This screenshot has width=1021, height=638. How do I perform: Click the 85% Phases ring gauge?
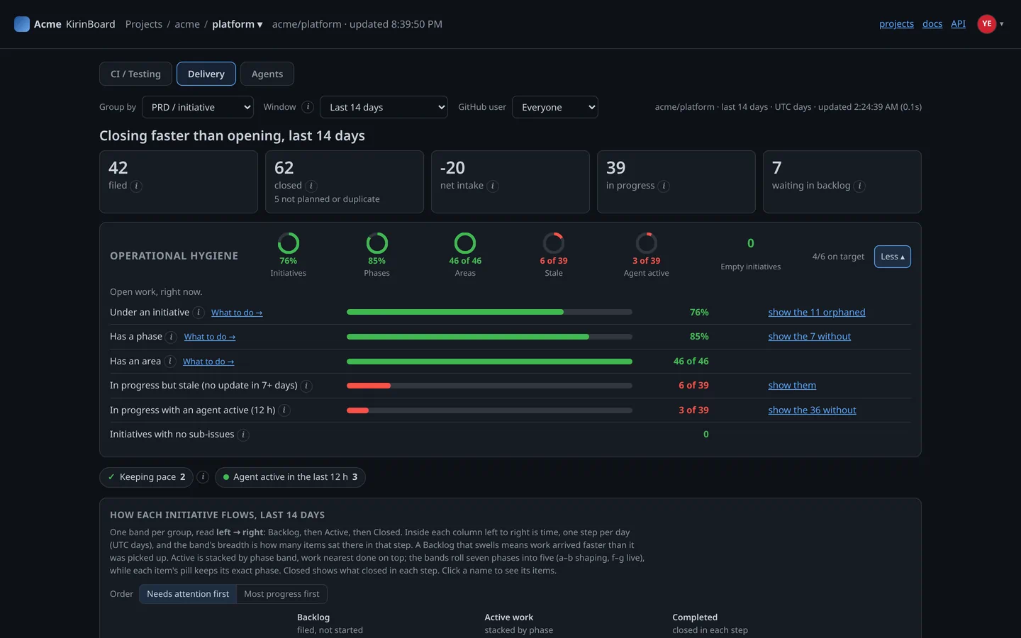[377, 243]
